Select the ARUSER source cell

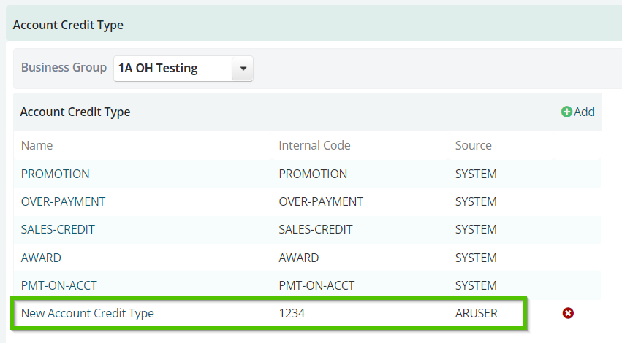click(476, 313)
